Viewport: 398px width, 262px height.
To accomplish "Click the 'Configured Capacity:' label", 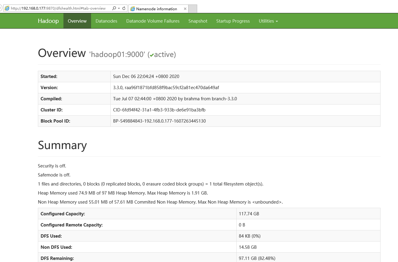I will tap(63, 214).
